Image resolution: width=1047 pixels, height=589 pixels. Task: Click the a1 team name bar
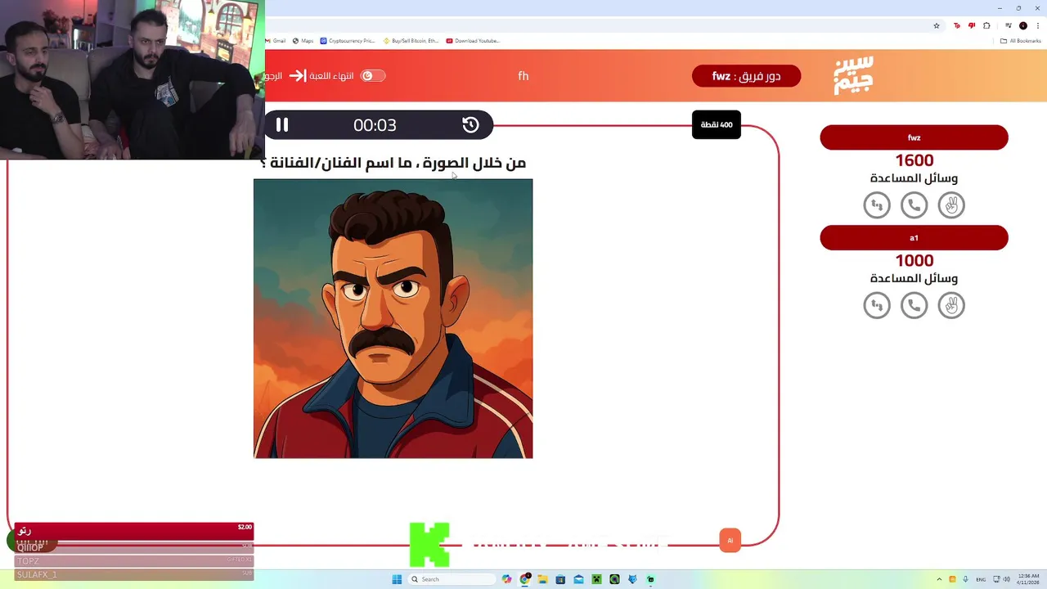coord(914,238)
